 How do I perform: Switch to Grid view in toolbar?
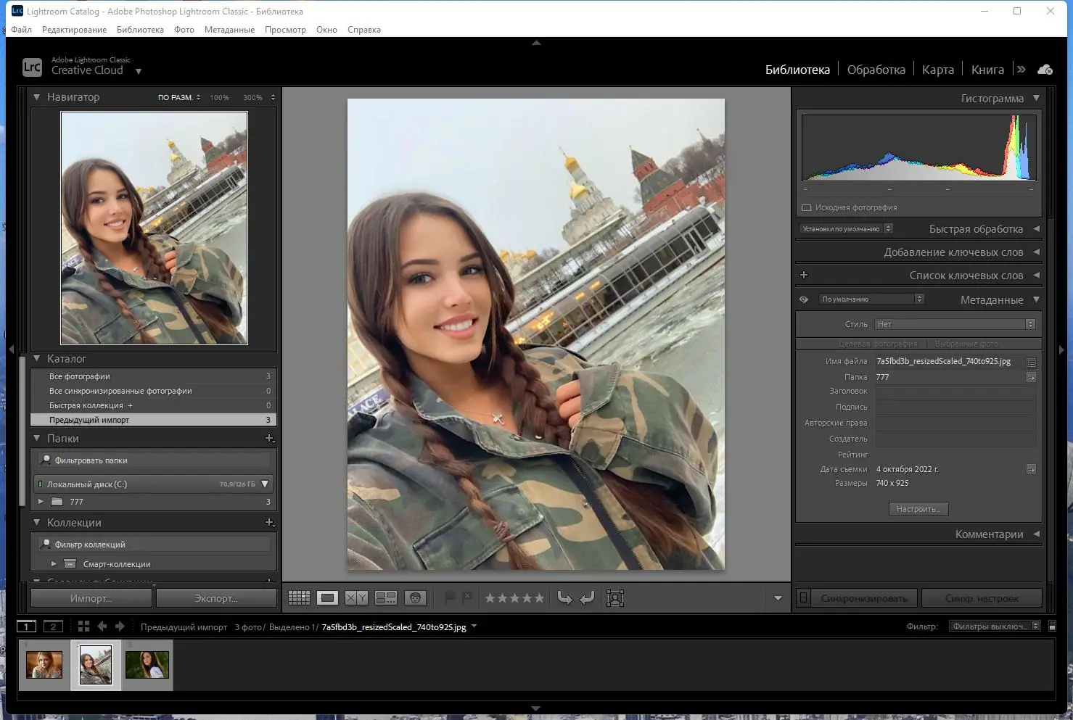pyautogui.click(x=299, y=598)
